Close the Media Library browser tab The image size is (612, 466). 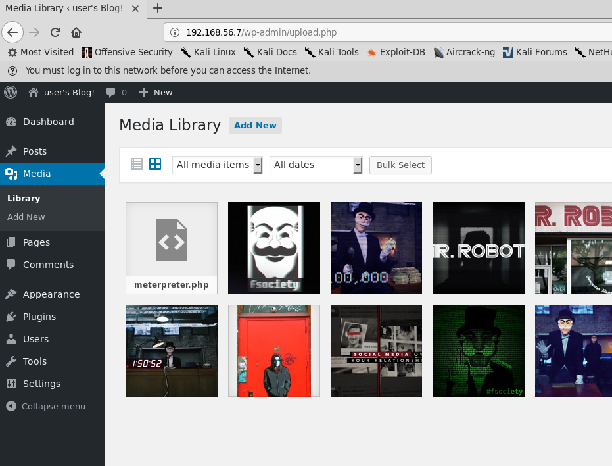(135, 8)
